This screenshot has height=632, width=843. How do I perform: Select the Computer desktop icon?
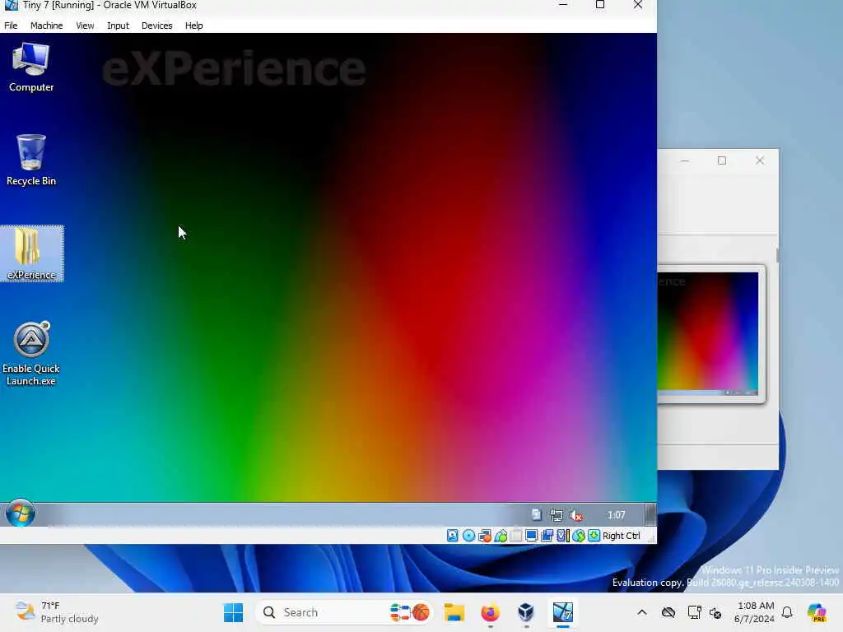[31, 67]
